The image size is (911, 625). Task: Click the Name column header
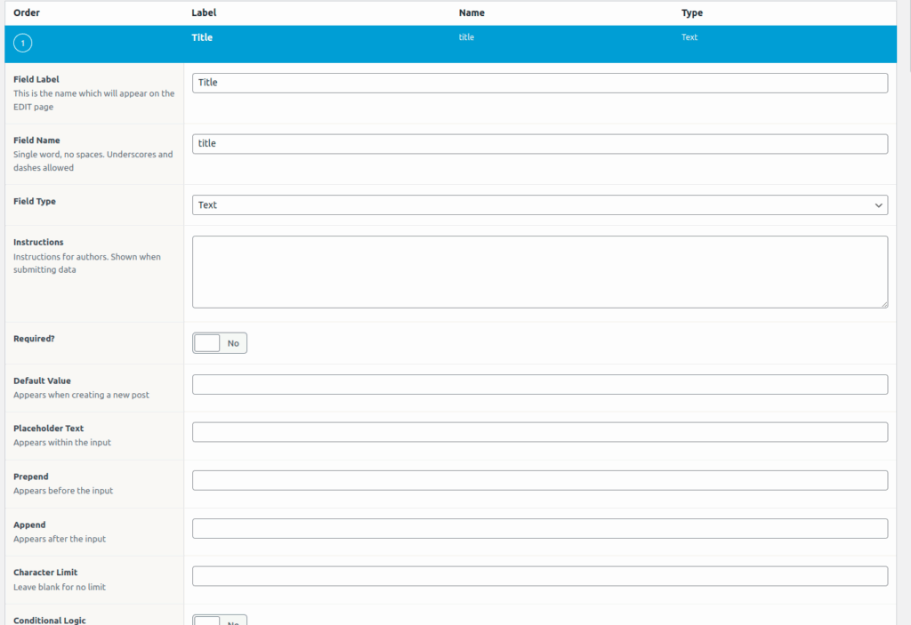(x=472, y=13)
